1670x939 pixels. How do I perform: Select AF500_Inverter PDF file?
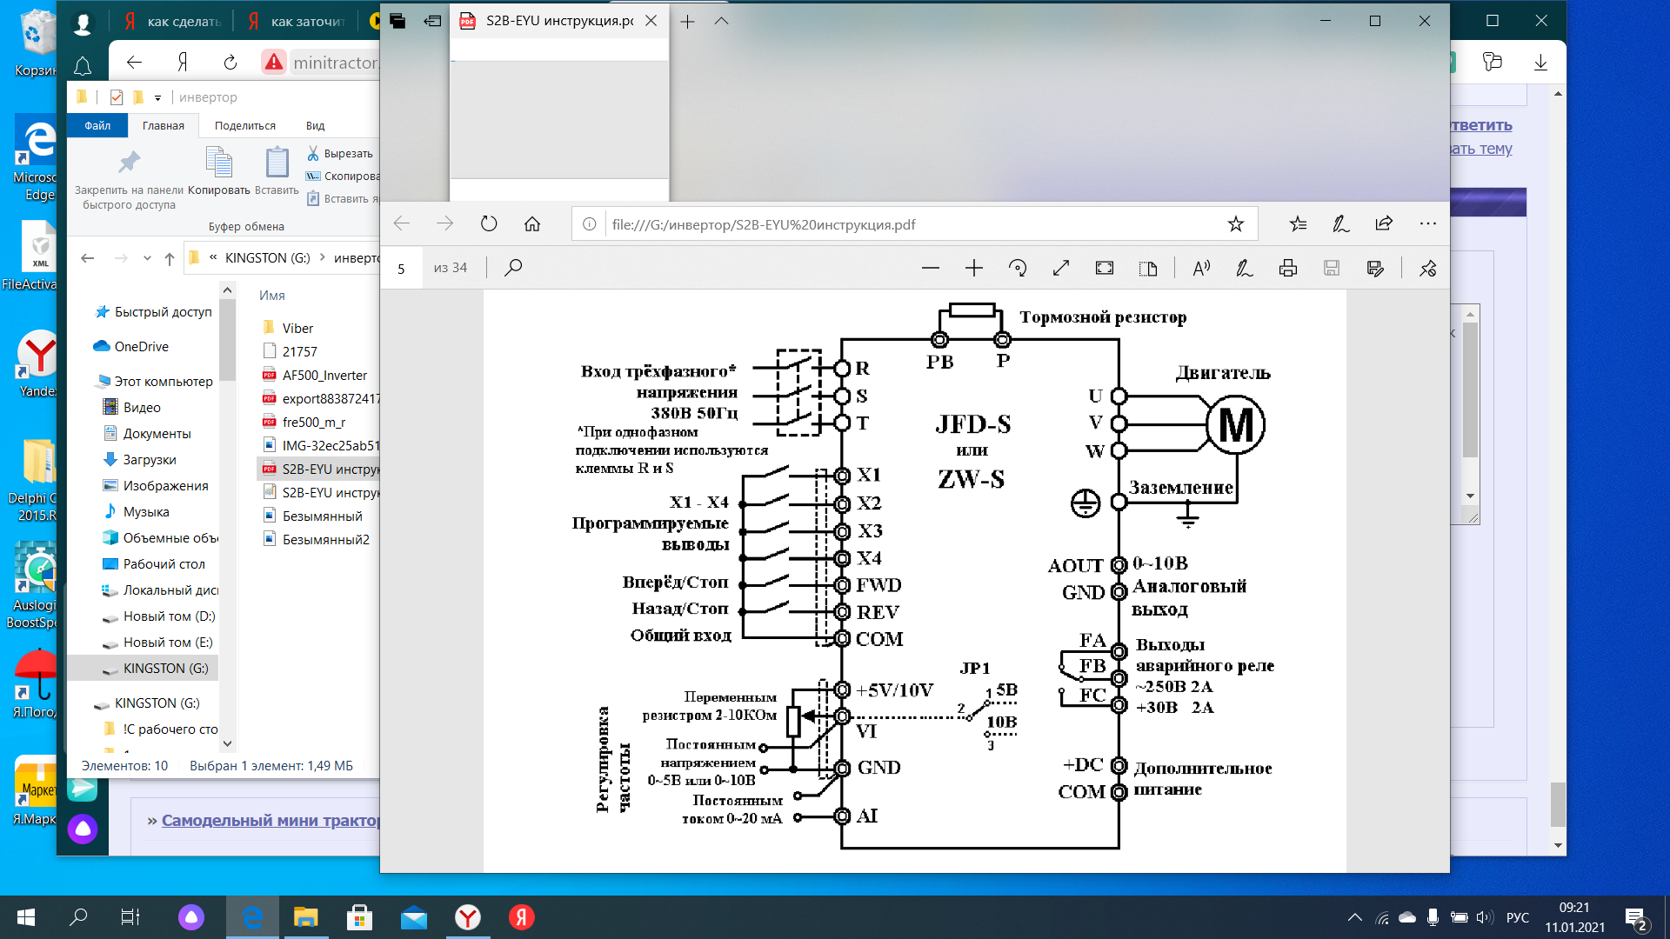[315, 375]
